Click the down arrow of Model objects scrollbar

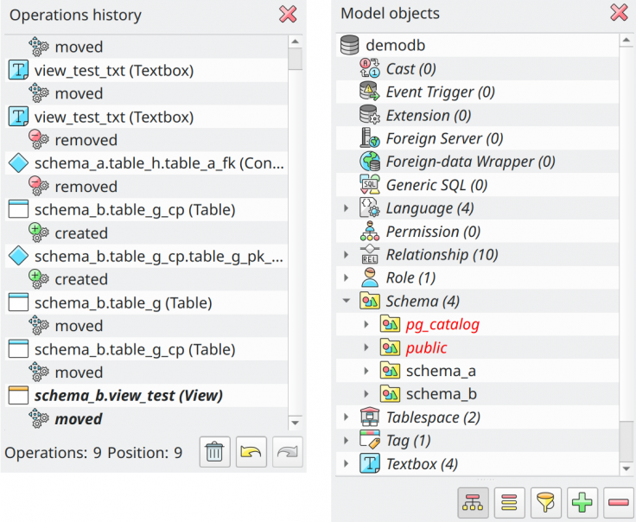coord(626,468)
